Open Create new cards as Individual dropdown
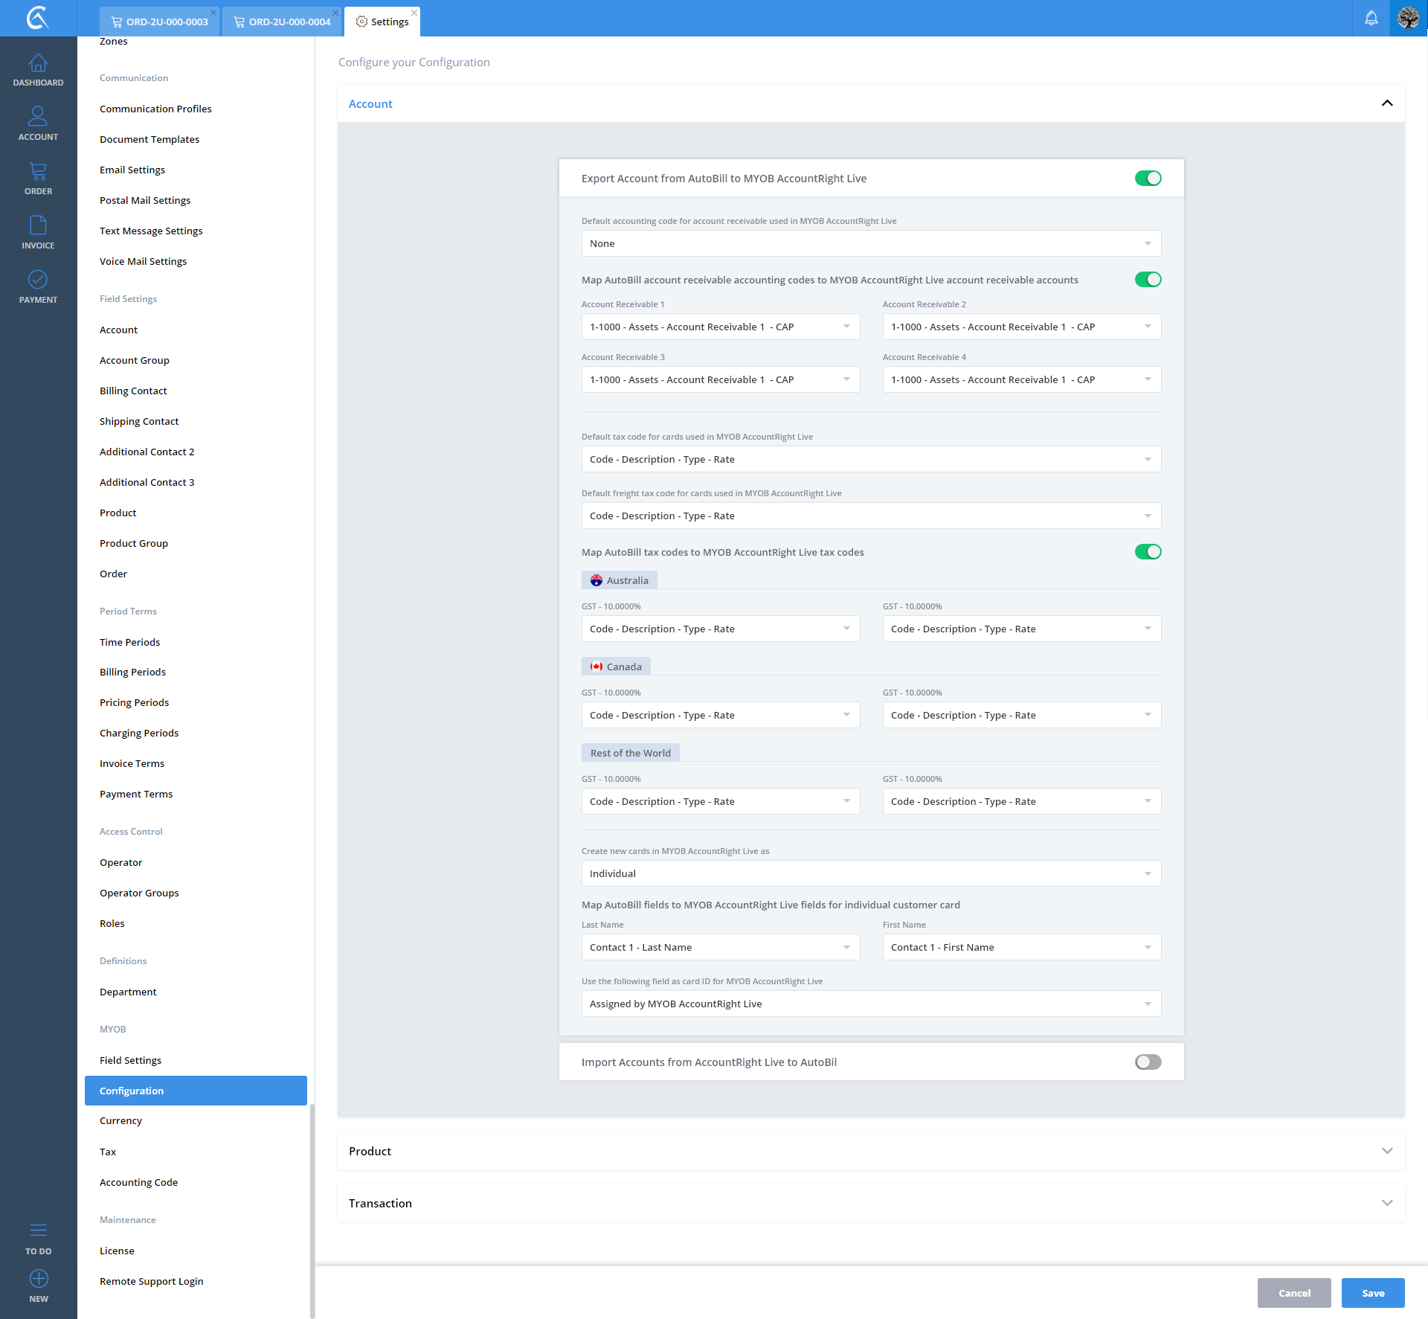Screen dimensions: 1428x1319 (x=870, y=873)
